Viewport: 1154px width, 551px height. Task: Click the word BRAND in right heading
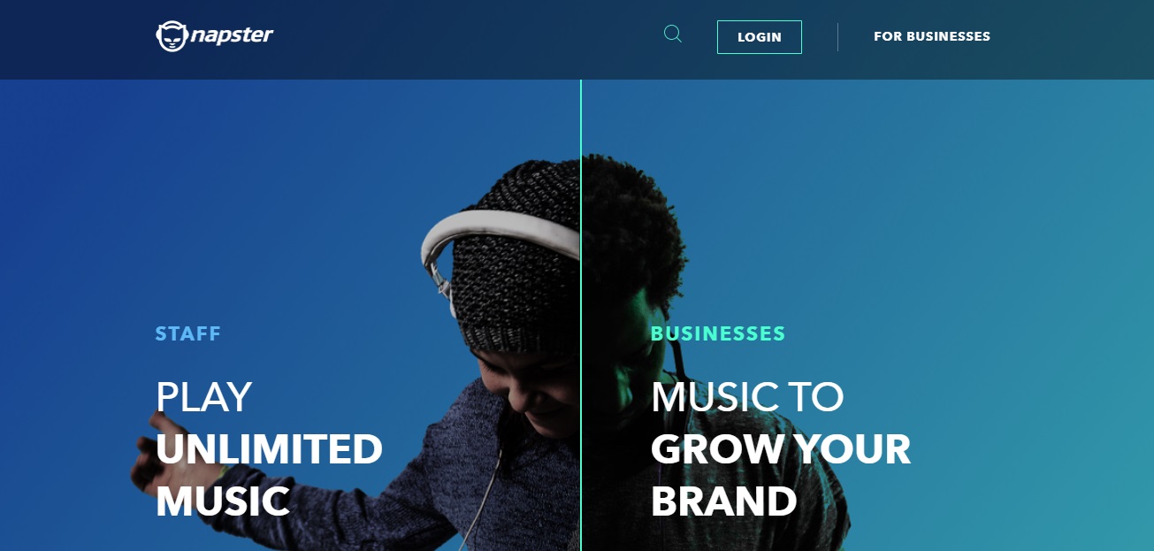724,501
